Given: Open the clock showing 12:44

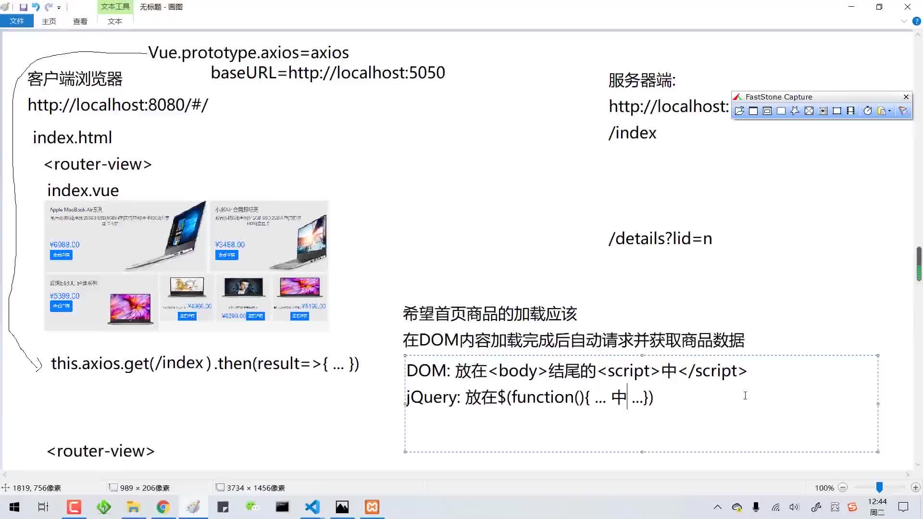Looking at the screenshot, I should point(877,507).
